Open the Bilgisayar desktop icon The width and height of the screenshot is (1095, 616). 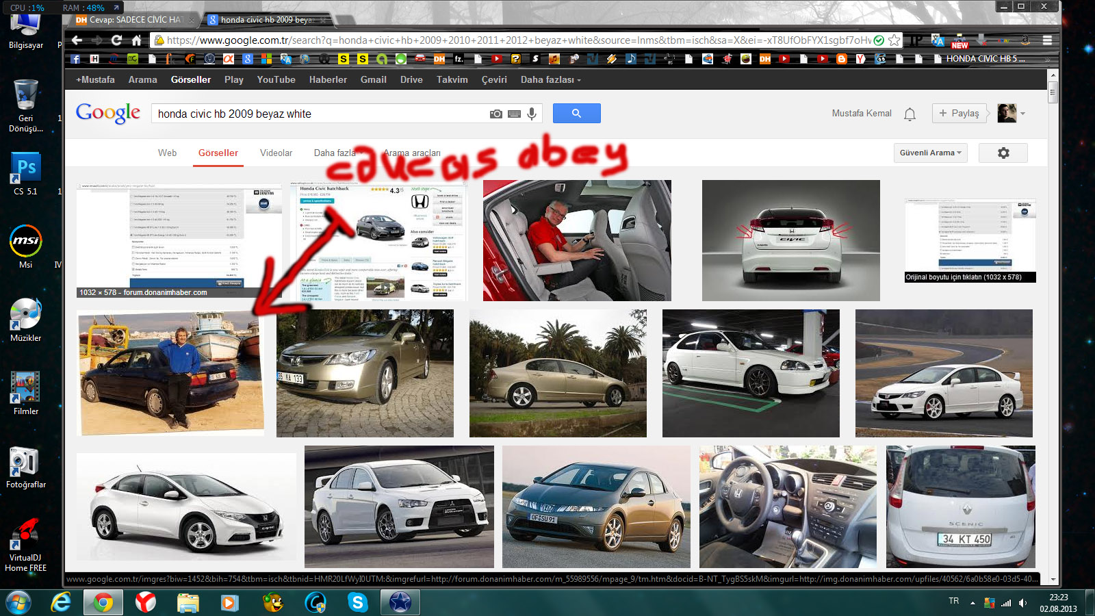coord(25,31)
